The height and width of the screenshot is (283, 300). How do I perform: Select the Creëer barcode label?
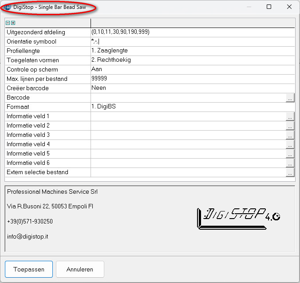coord(28,88)
